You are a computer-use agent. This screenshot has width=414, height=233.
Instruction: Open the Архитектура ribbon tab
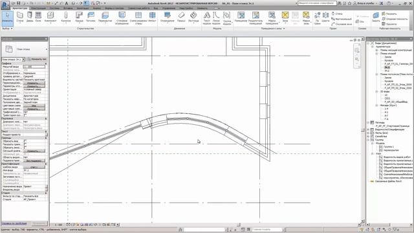click(19, 8)
